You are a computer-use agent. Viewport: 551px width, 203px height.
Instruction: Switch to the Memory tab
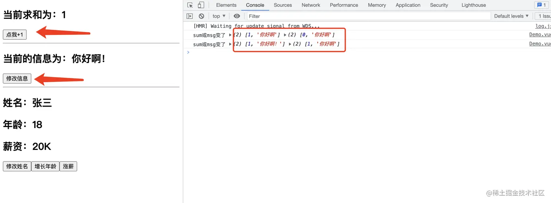pos(377,5)
